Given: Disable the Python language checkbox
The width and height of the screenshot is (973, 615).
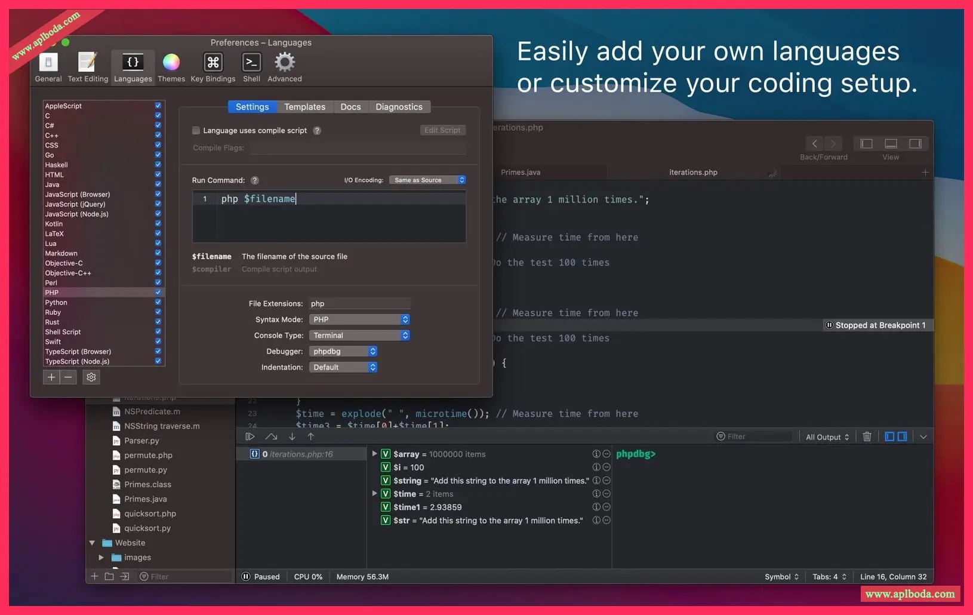Looking at the screenshot, I should [158, 302].
